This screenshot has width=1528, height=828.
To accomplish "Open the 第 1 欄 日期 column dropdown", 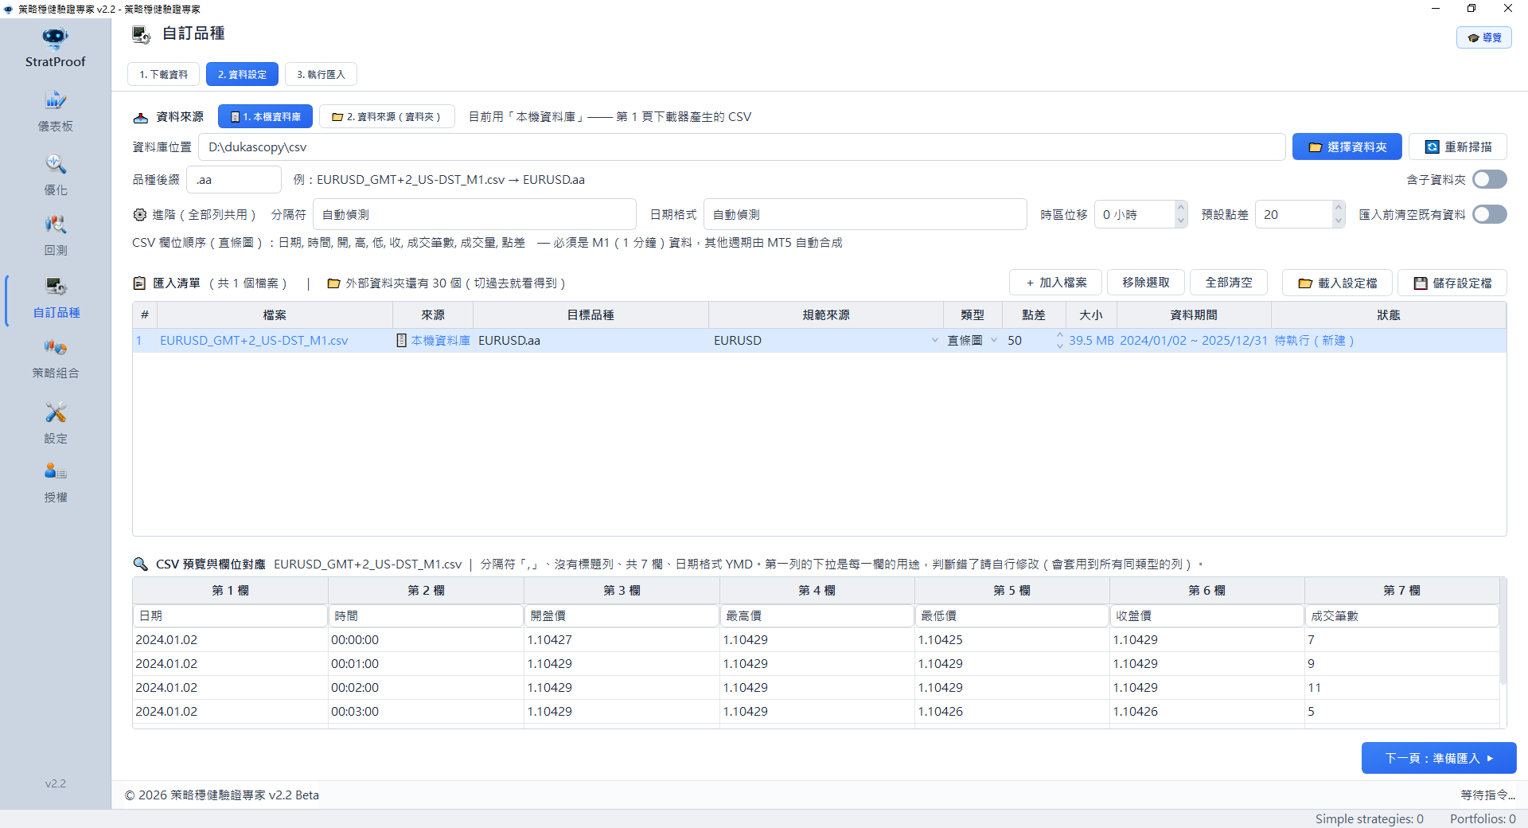I will coord(231,616).
